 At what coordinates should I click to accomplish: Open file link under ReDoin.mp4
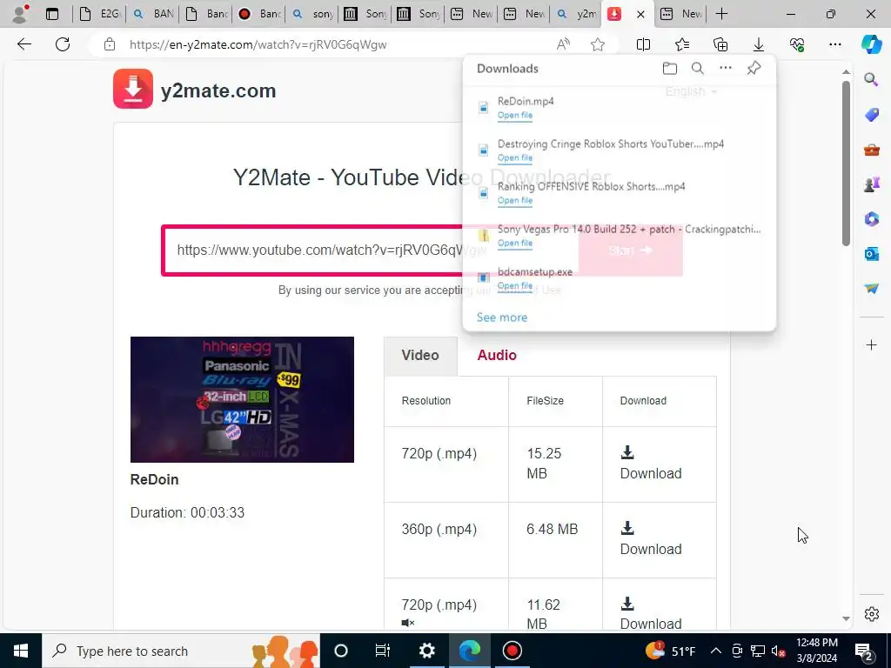[x=515, y=116]
